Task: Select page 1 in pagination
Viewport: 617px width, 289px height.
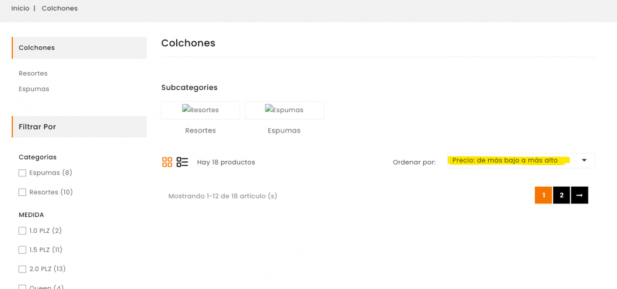Action: point(544,195)
